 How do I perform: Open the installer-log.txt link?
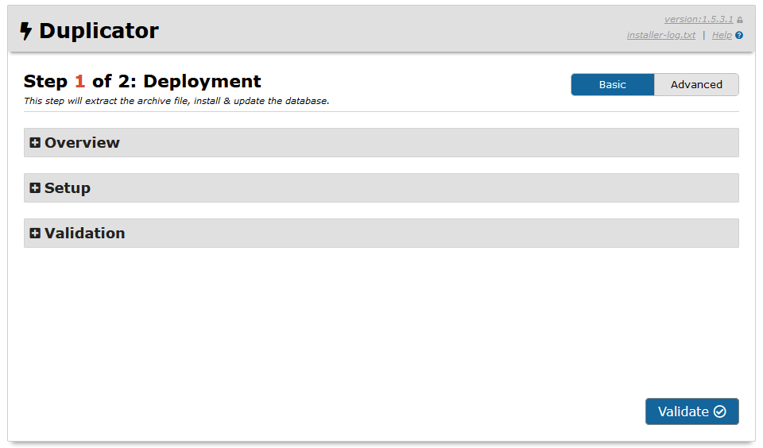(x=660, y=35)
